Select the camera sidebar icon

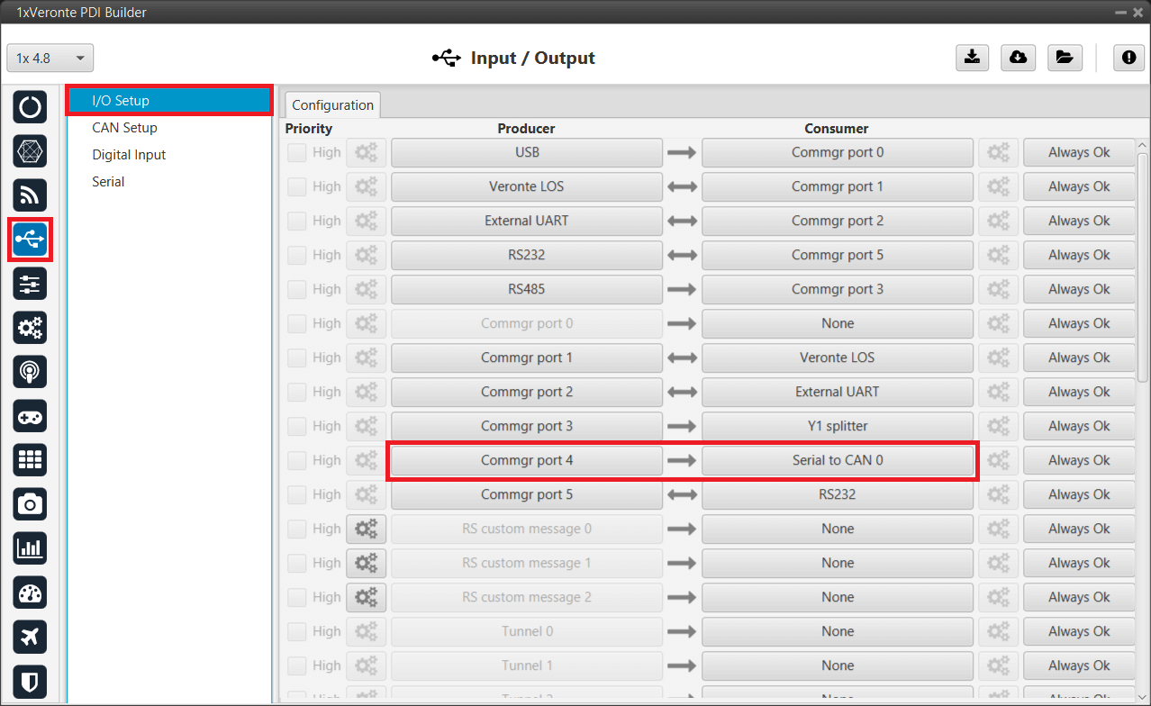(31, 503)
